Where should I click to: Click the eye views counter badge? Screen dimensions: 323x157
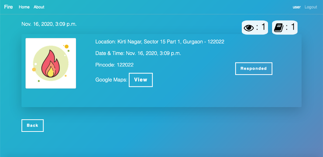click(x=255, y=27)
